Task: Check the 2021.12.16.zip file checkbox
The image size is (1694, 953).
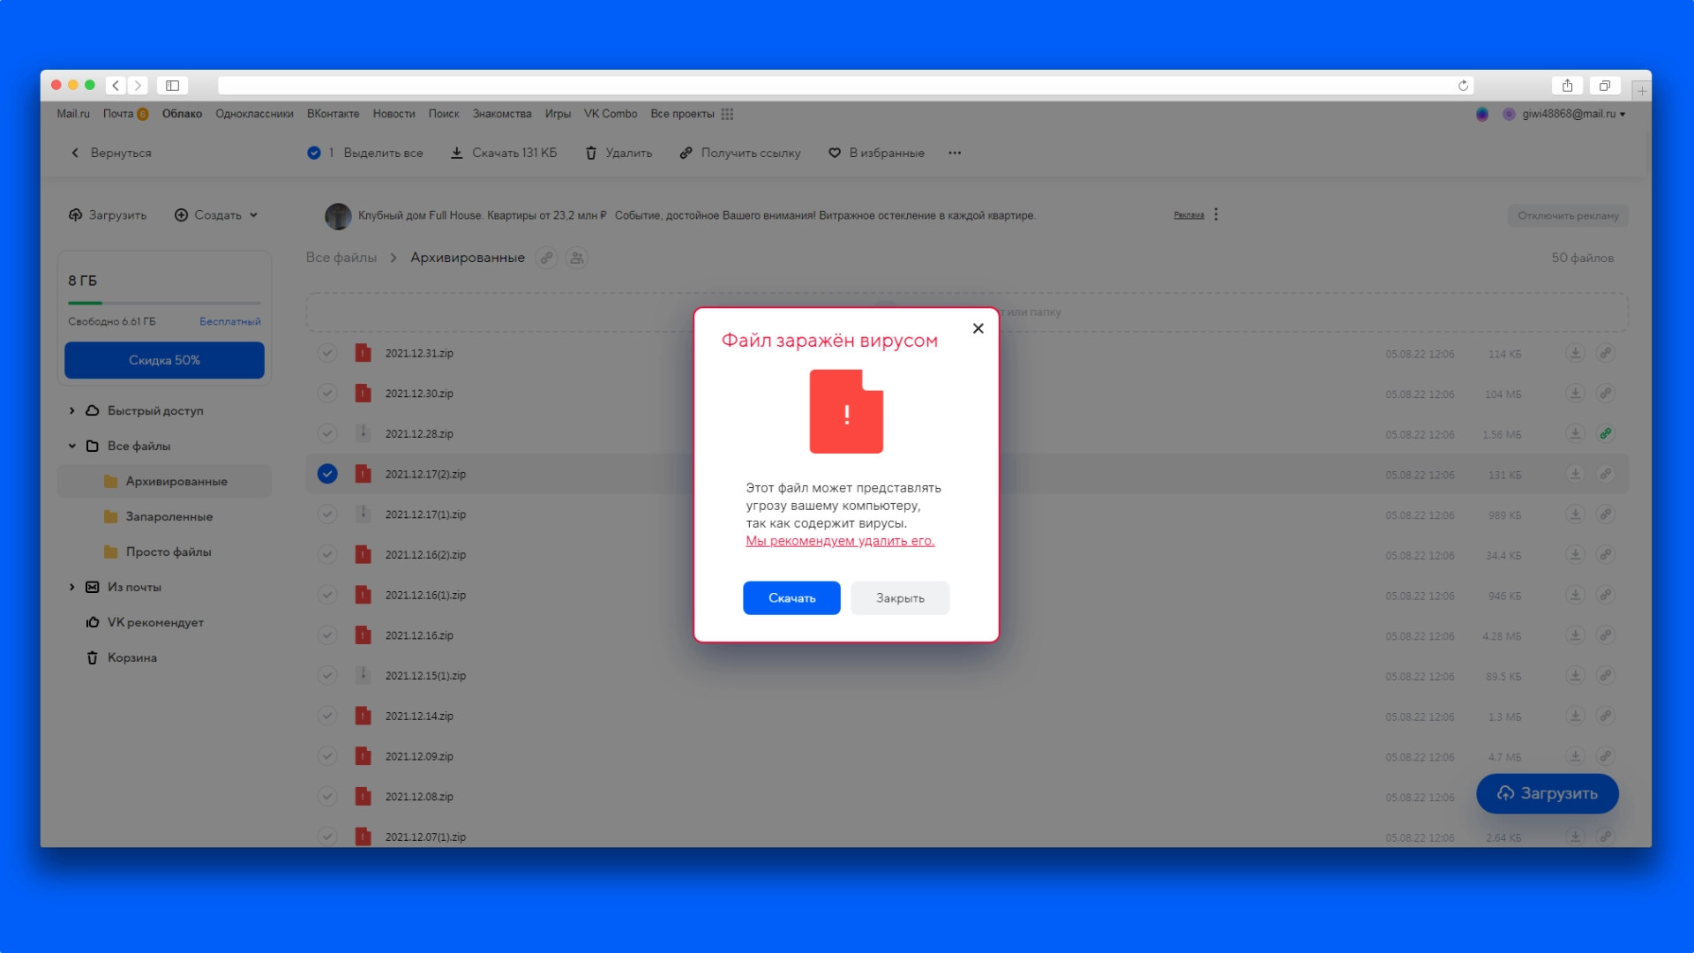Action: (327, 635)
